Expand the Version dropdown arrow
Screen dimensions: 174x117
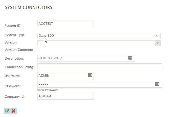157,43
